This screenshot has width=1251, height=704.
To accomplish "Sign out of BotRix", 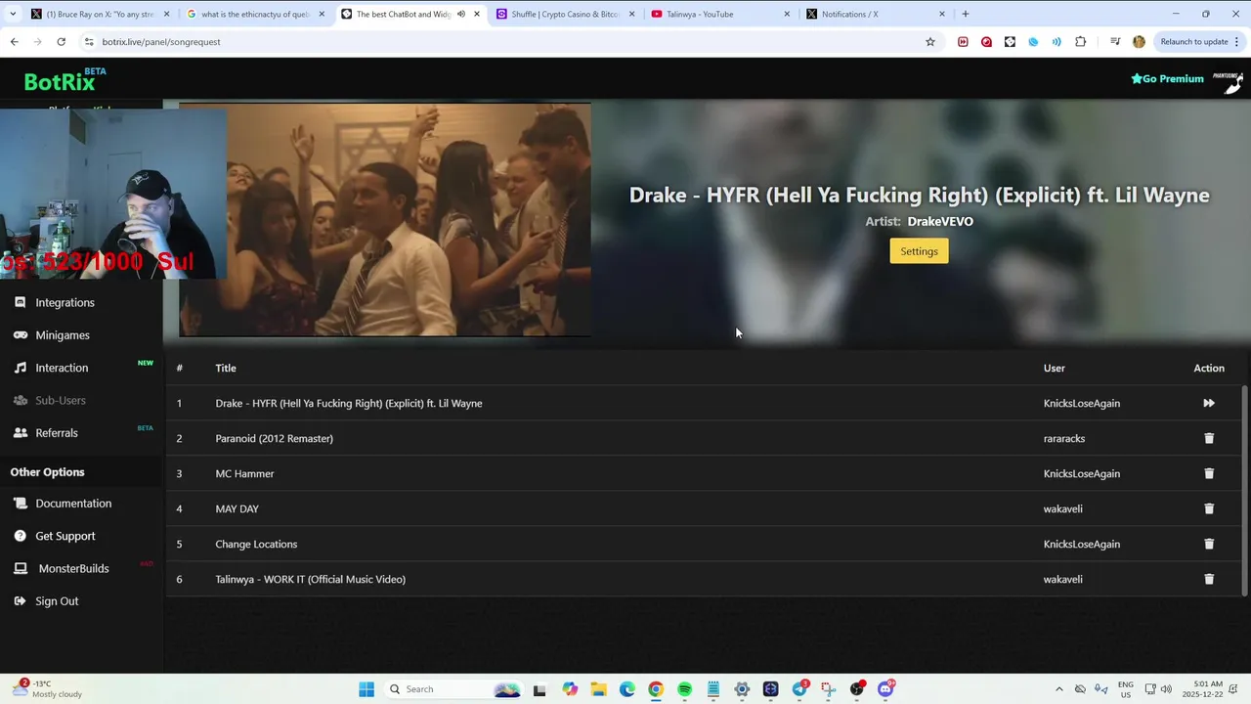I will 57,600.
